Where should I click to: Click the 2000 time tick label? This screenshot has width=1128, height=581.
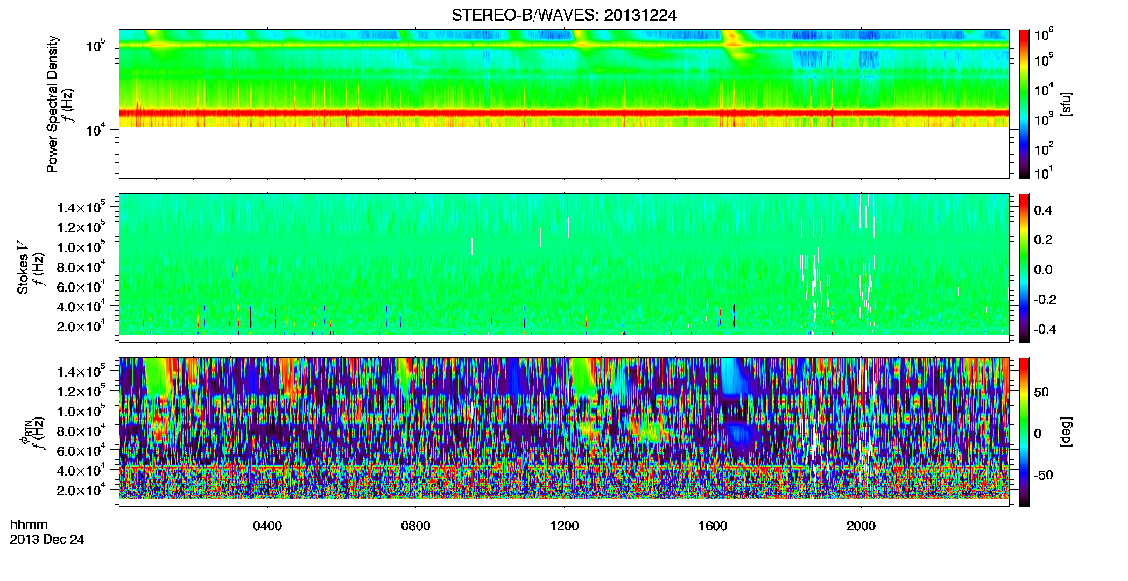click(x=861, y=526)
